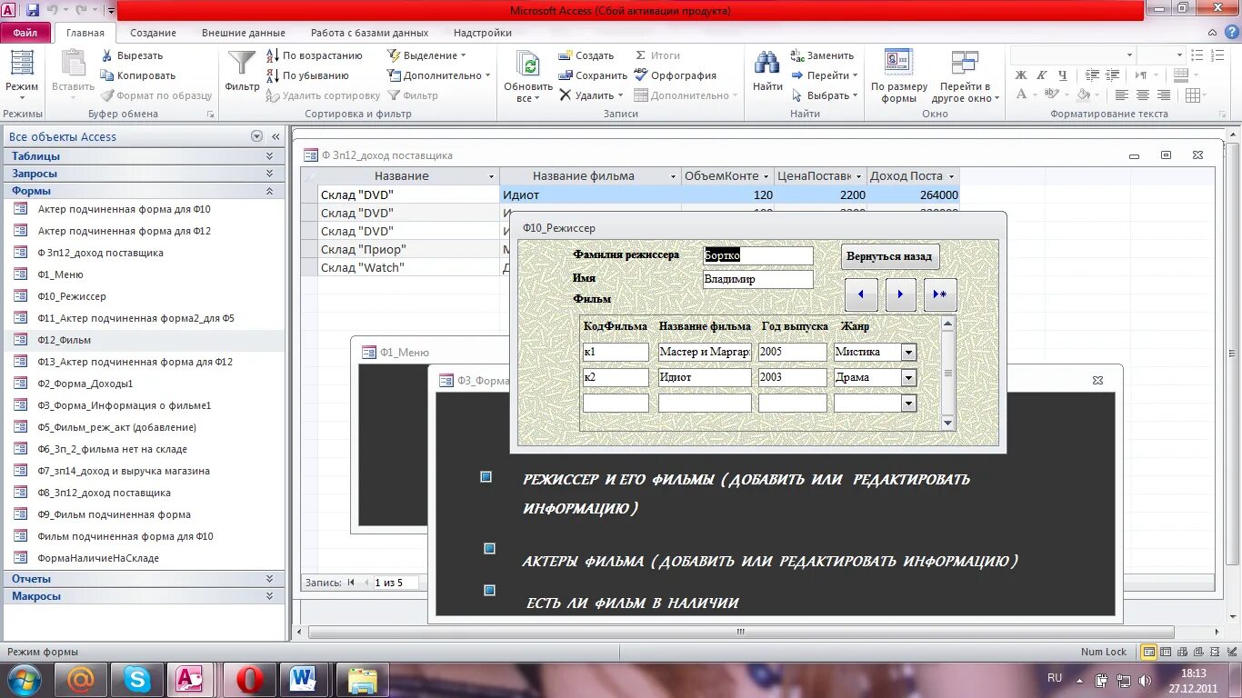Click the Дополнительно filter options button
This screenshot has height=698, width=1242.
[x=438, y=75]
